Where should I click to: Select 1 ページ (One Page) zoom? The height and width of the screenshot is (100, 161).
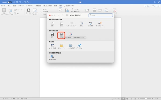(75, 9)
